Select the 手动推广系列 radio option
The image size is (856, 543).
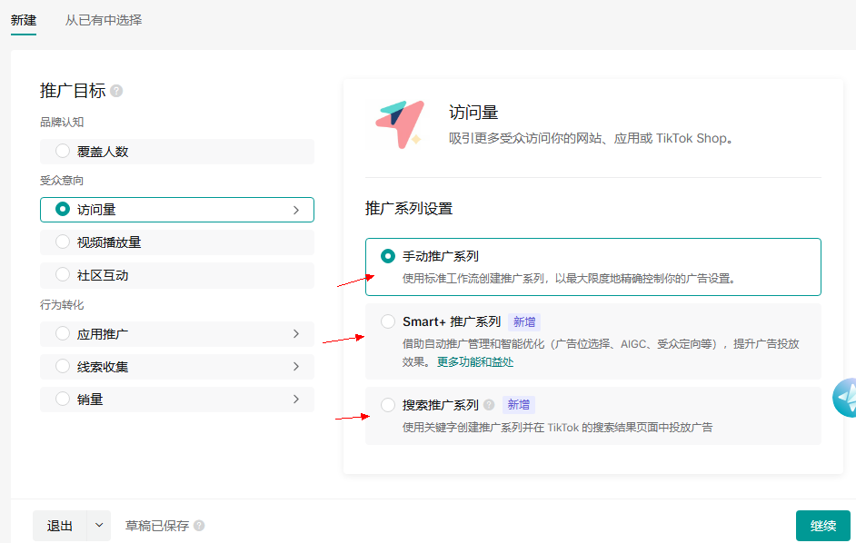click(x=388, y=256)
